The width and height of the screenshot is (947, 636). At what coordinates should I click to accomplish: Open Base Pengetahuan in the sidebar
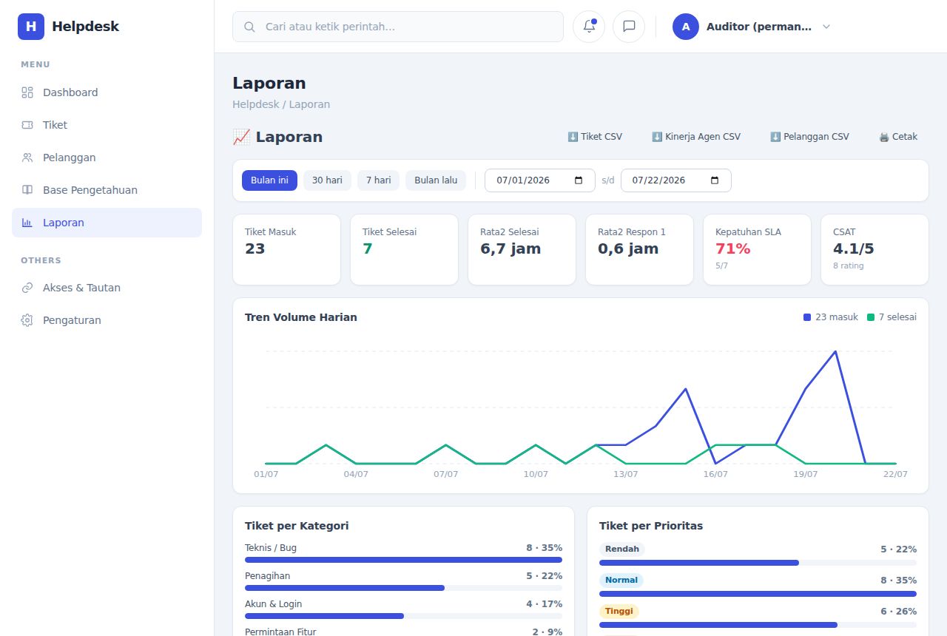click(x=107, y=190)
